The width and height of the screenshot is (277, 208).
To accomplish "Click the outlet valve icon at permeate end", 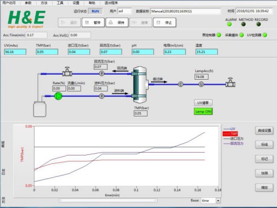I will pyautogui.click(x=230, y=83).
